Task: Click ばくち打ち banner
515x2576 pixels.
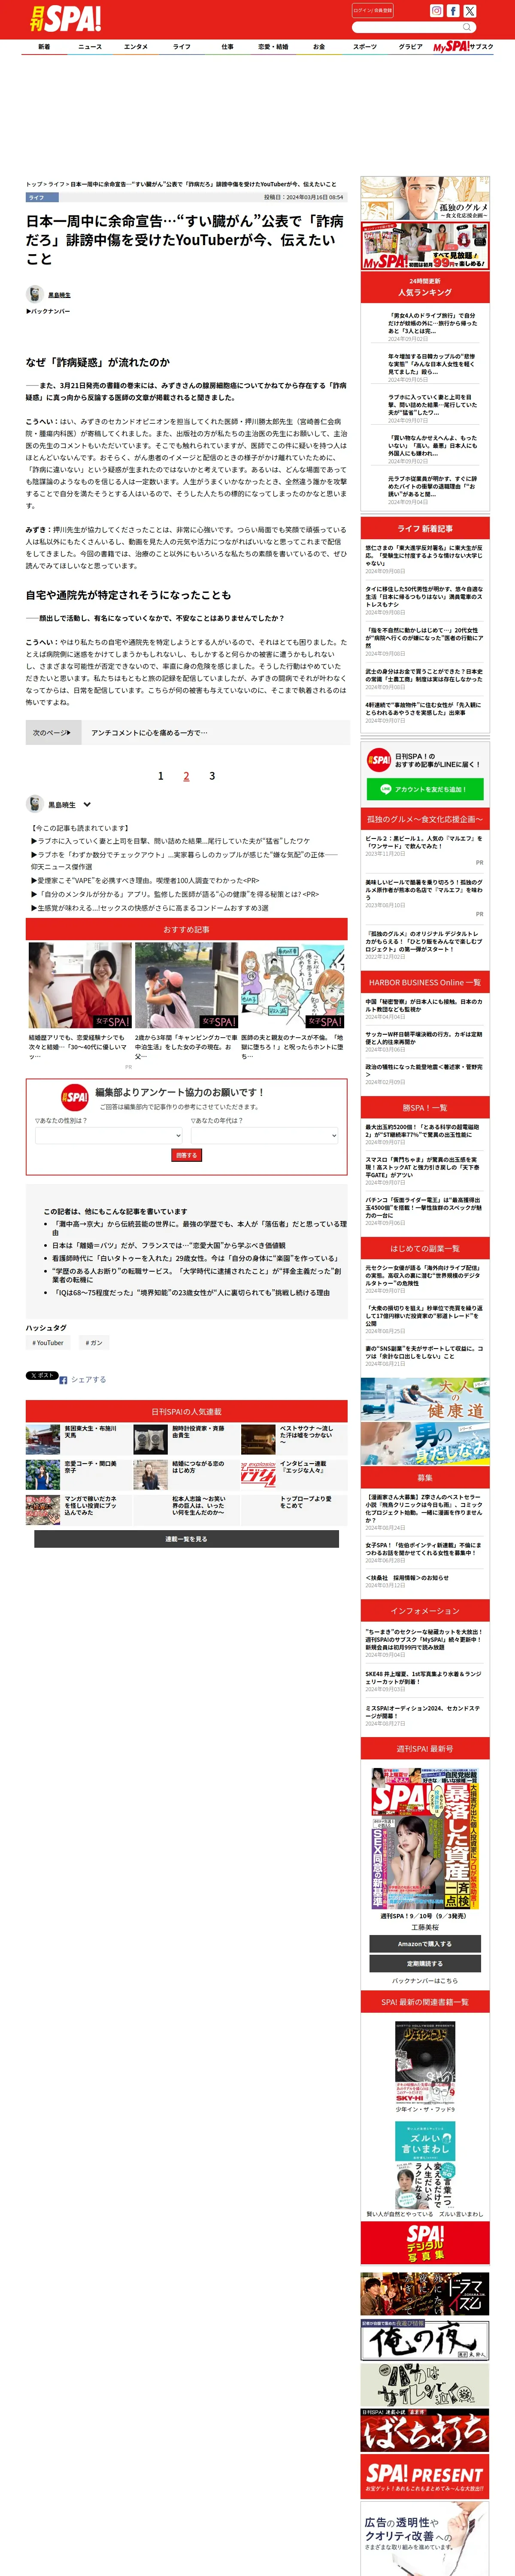Action: (425, 2430)
